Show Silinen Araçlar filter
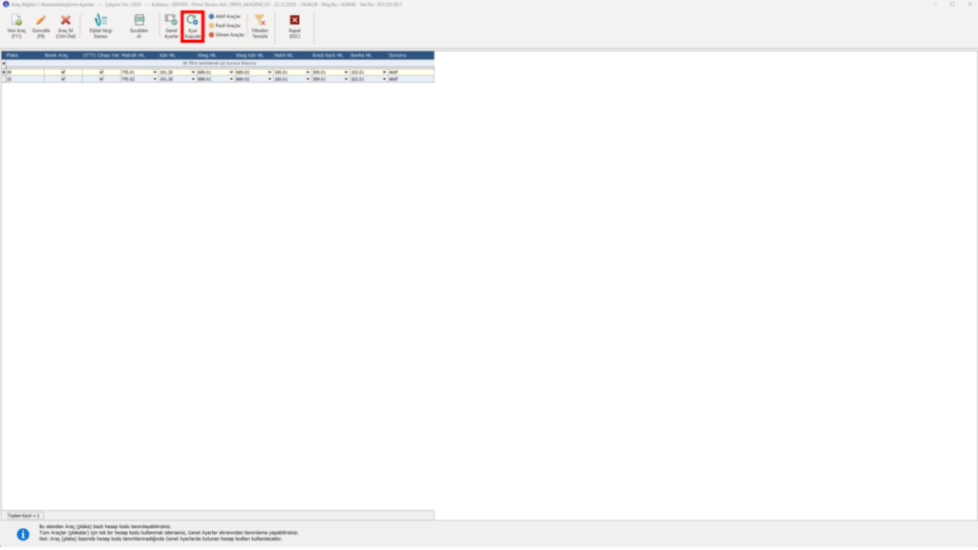The width and height of the screenshot is (978, 550). pos(226,35)
